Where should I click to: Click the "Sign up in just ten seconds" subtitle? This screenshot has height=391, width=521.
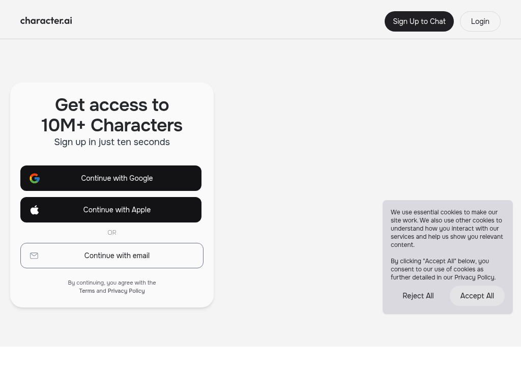pos(112,142)
